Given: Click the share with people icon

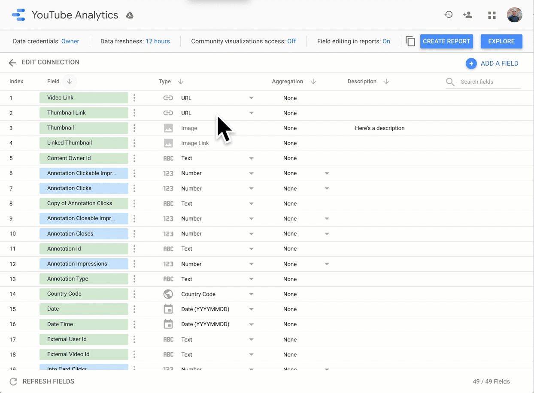Looking at the screenshot, I should coord(467,15).
